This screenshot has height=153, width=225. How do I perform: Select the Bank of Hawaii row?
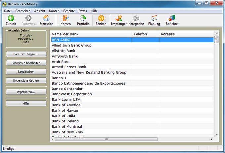[x=132, y=111]
